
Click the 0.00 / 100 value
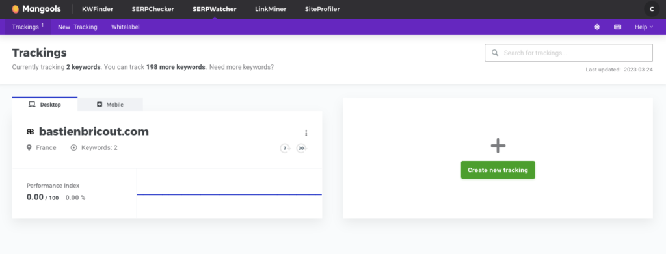42,197
